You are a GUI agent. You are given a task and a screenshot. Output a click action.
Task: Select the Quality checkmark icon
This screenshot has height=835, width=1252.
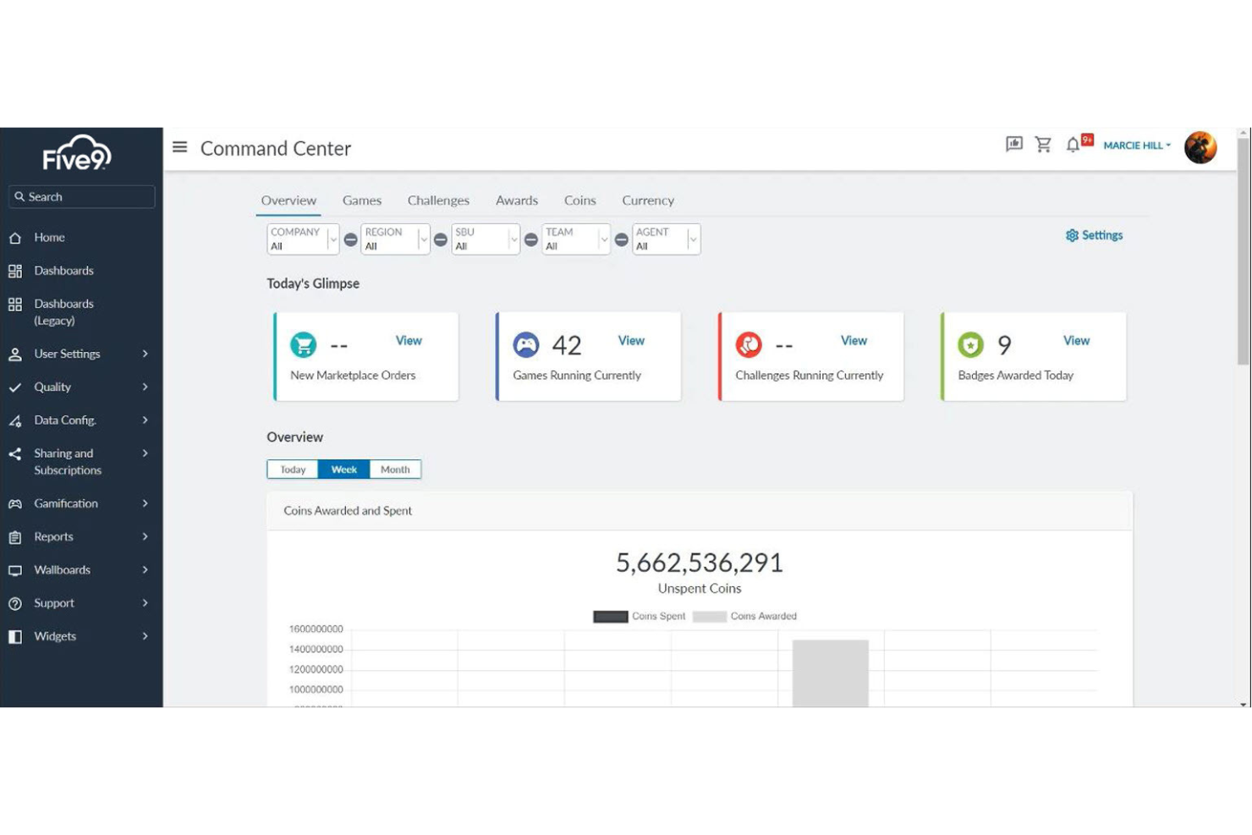click(15, 387)
